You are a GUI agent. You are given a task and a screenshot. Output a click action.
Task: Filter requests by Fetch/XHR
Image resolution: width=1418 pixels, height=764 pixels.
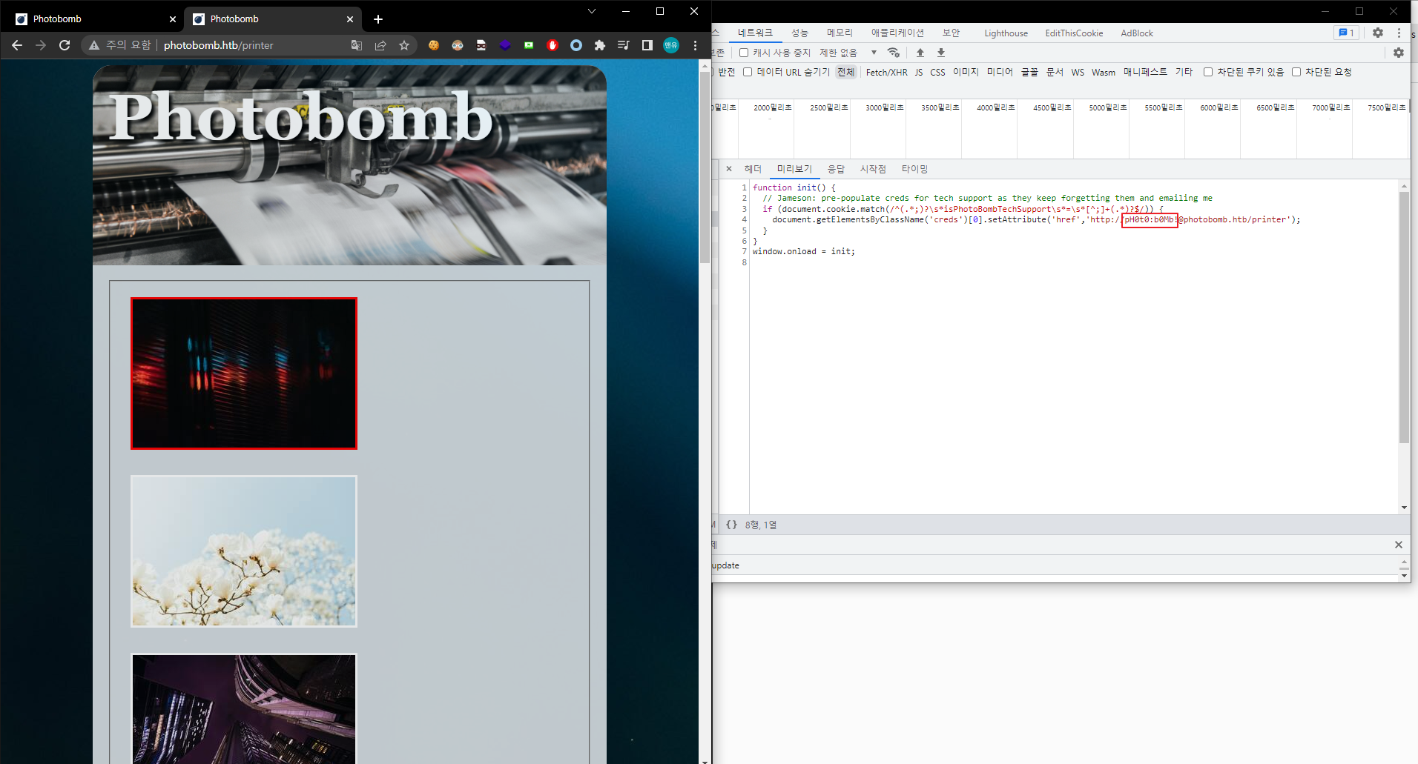tap(886, 72)
